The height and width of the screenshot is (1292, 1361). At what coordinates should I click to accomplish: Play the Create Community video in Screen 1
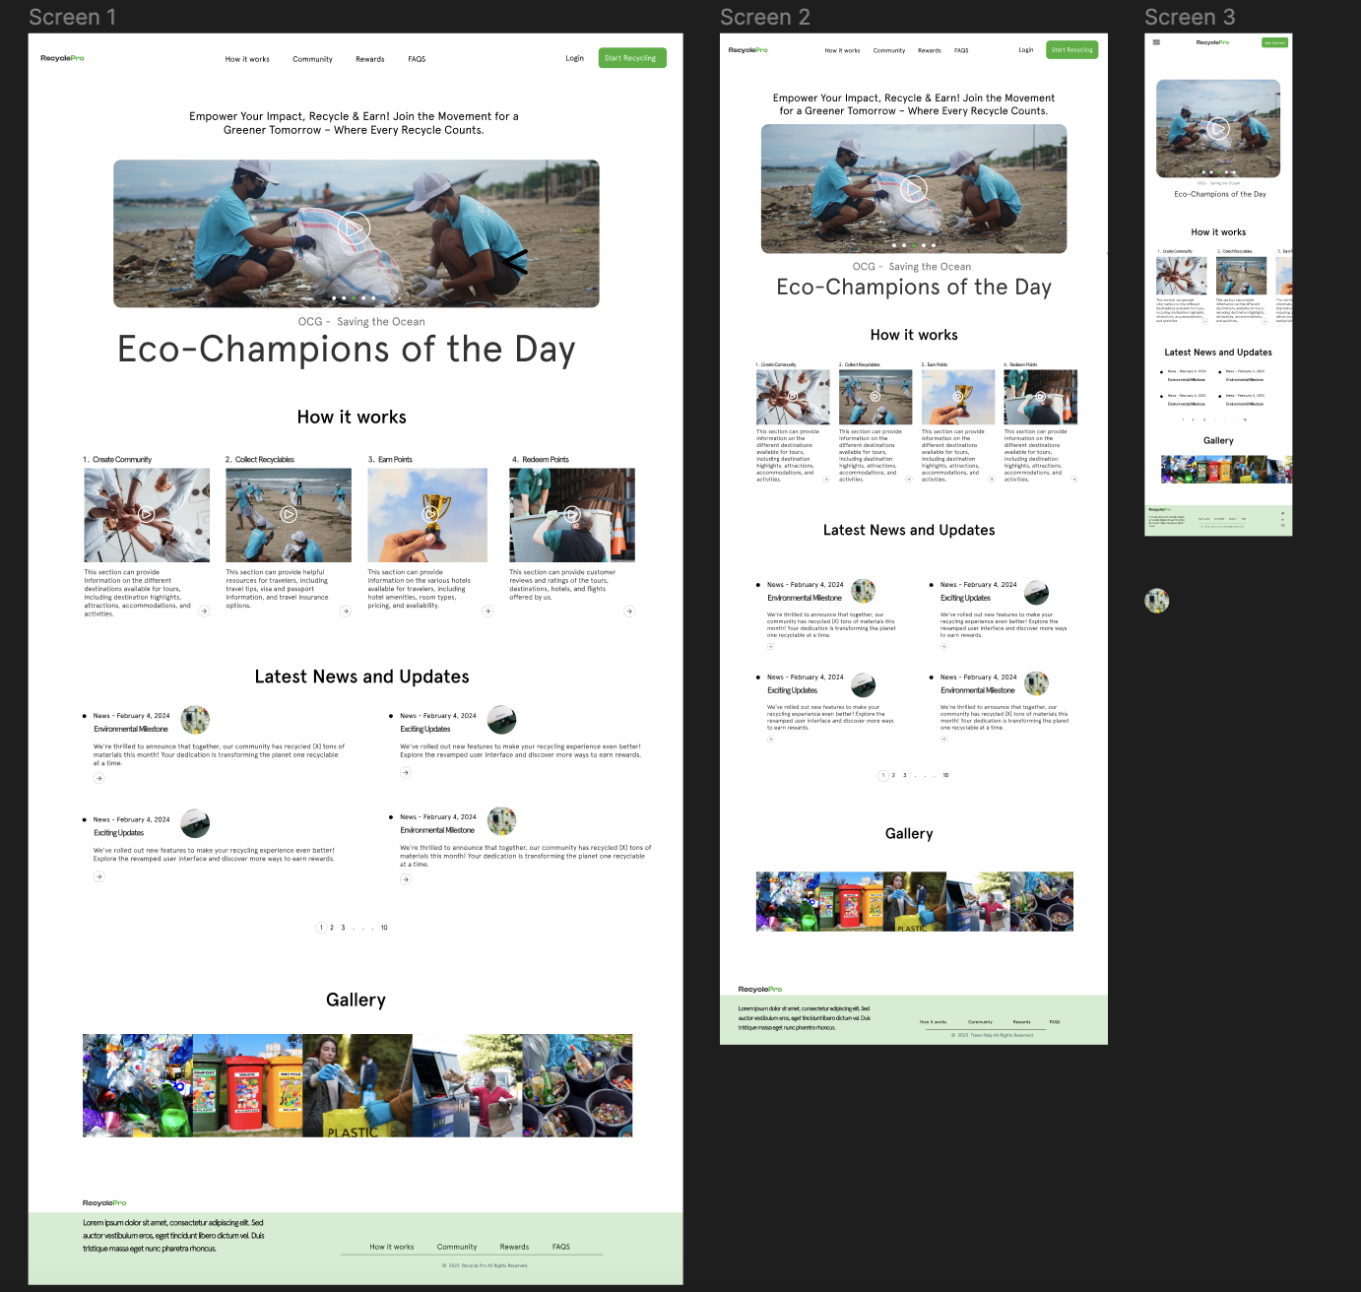(147, 514)
